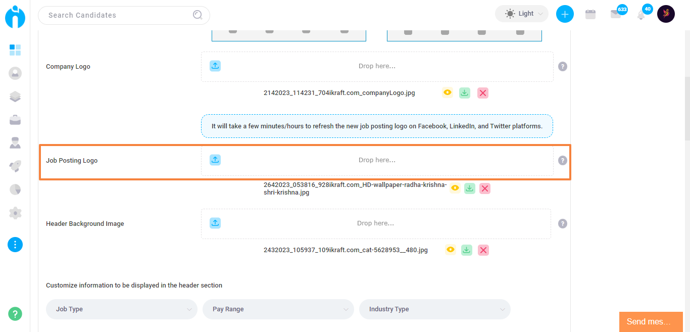Preview cat-5628953 image with eye icon
The image size is (690, 332).
(451, 250)
